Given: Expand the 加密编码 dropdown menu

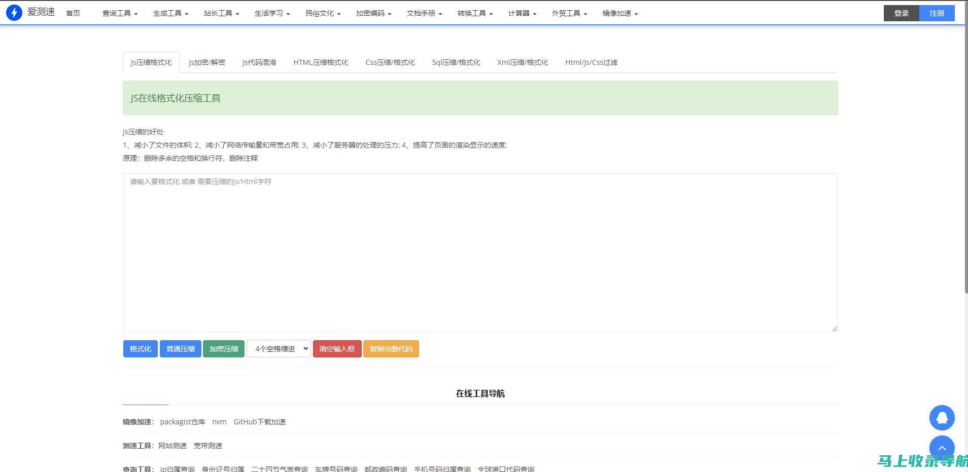Looking at the screenshot, I should click(373, 13).
